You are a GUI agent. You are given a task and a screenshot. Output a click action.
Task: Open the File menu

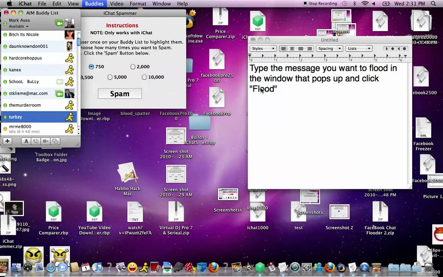[42, 4]
